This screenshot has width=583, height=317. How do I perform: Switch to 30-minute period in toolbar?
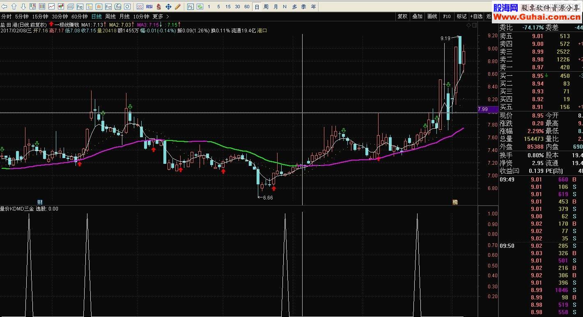(237, 7)
